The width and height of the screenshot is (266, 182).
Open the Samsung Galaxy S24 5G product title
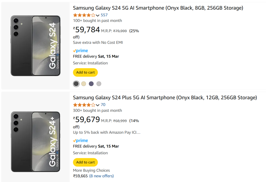pyautogui.click(x=158, y=8)
